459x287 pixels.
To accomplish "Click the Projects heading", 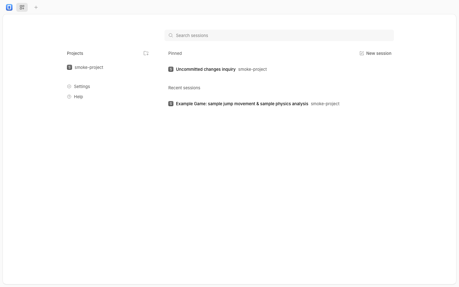I will (x=75, y=53).
